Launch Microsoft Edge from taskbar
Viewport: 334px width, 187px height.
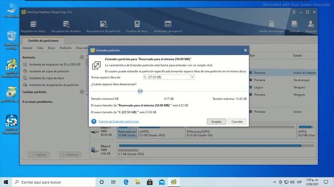126,182
